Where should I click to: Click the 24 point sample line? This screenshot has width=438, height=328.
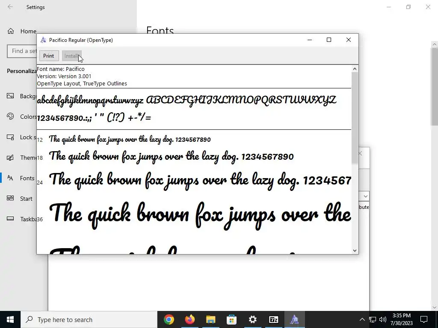click(200, 181)
